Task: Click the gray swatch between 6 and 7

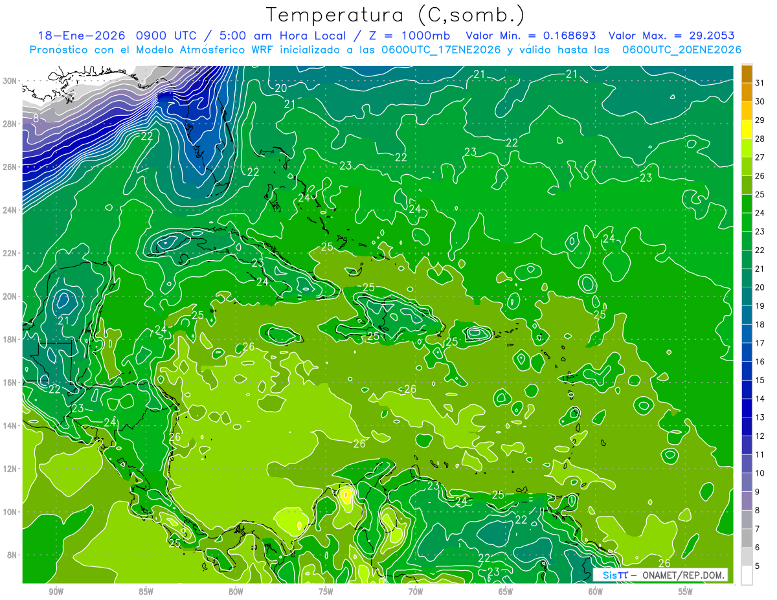Action: (747, 539)
